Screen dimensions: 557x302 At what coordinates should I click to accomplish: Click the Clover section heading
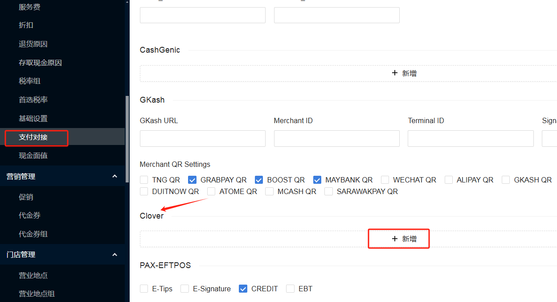152,216
